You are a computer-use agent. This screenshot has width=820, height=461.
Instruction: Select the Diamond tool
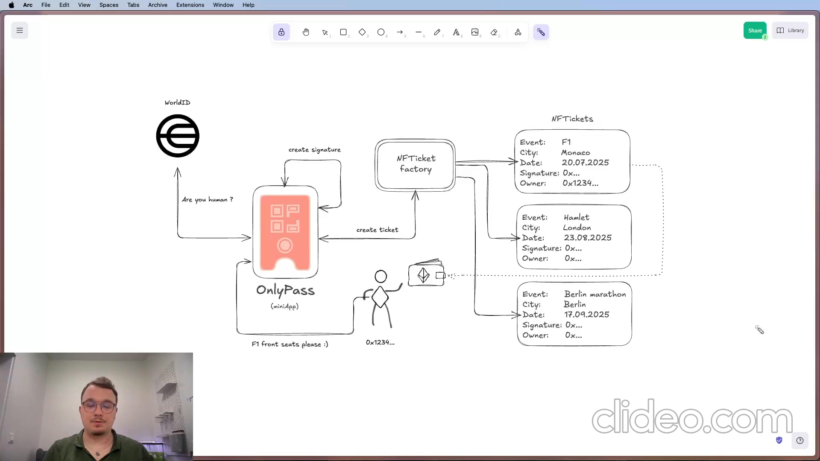(x=362, y=32)
